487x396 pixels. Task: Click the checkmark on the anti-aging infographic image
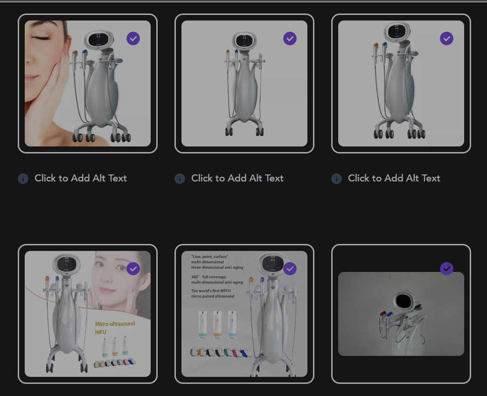click(x=290, y=269)
